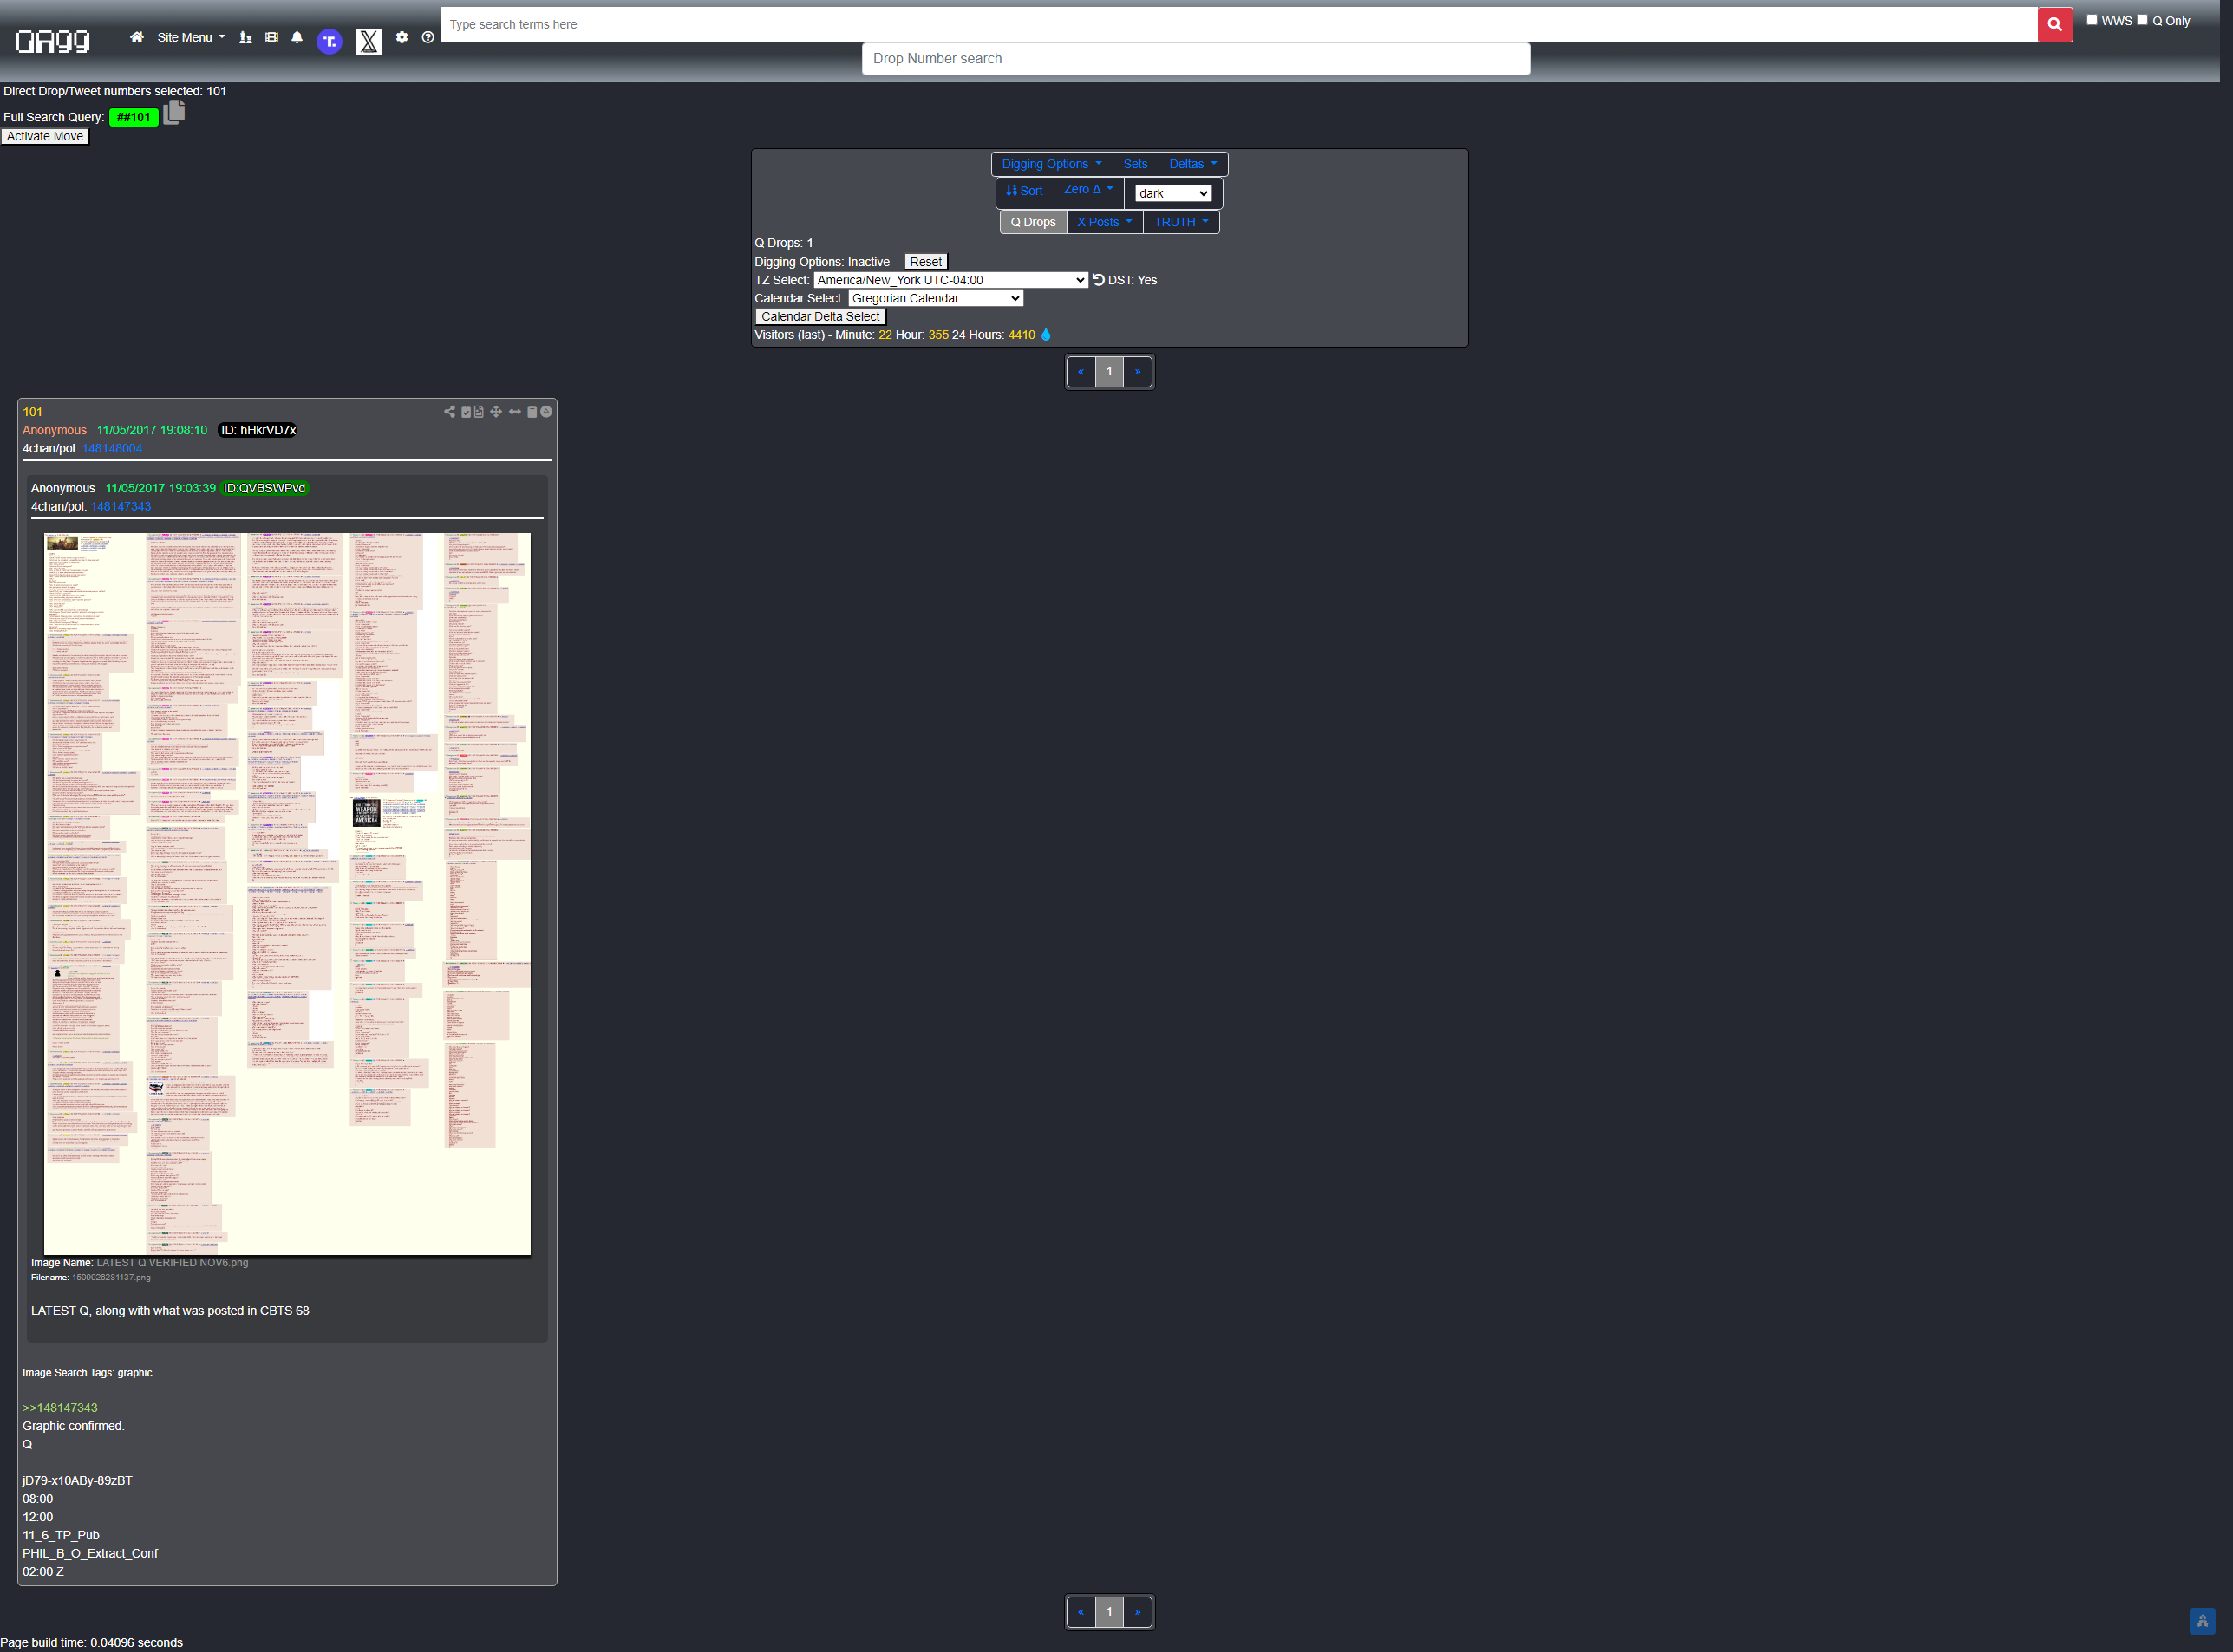Open the chess pieces icon link
2233x1652 pixels.
click(245, 37)
